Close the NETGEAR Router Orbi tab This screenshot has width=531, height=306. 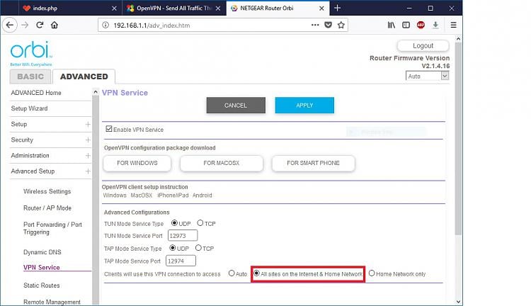click(x=321, y=8)
